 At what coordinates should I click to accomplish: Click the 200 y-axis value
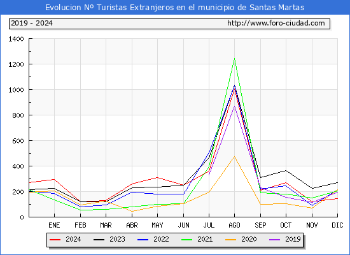pos(18,192)
